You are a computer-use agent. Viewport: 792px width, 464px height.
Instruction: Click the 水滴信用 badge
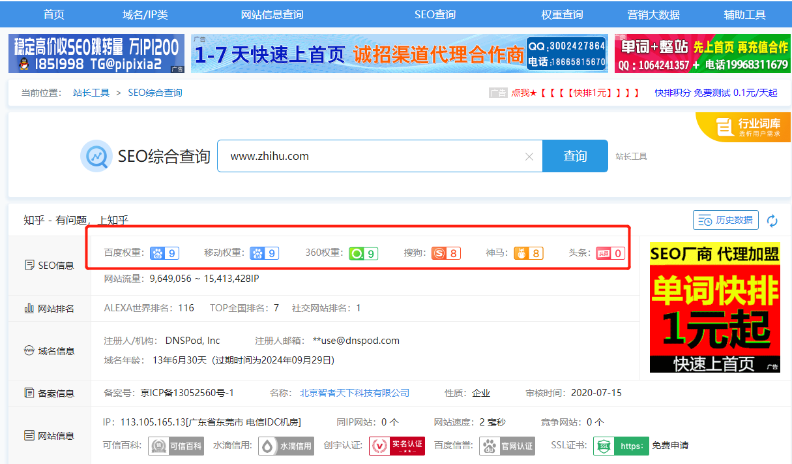pos(286,446)
